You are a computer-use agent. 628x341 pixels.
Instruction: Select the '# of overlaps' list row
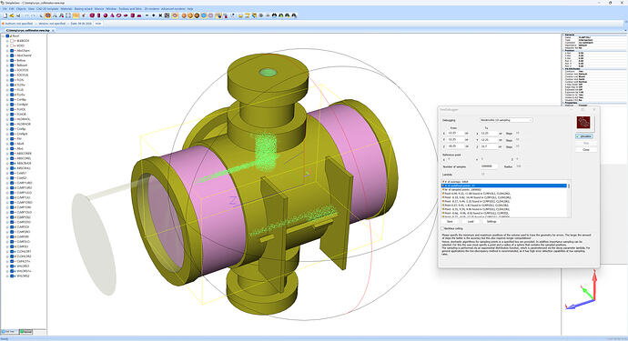click(x=504, y=182)
